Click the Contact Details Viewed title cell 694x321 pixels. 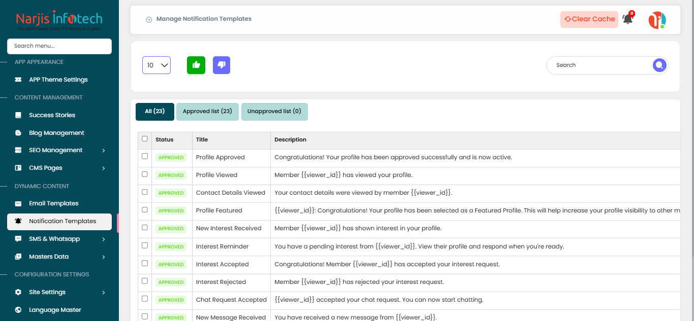(231, 193)
